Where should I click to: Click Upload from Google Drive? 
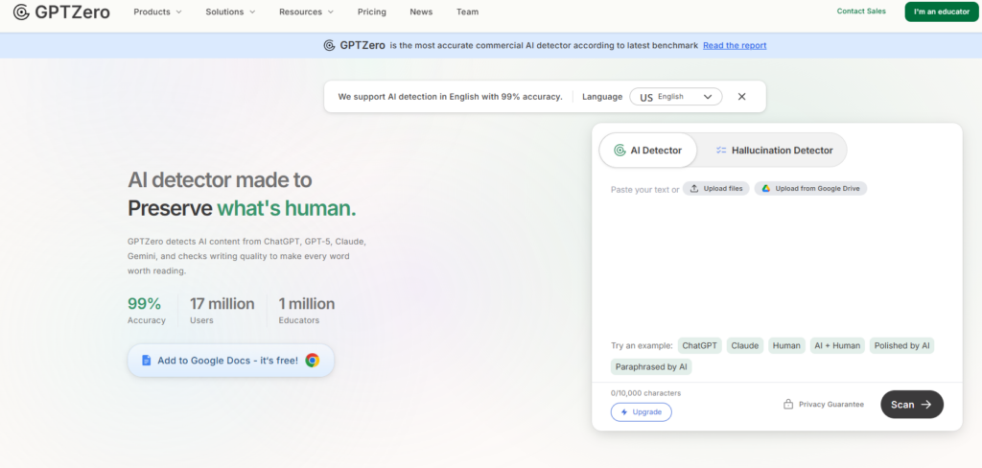tap(811, 189)
